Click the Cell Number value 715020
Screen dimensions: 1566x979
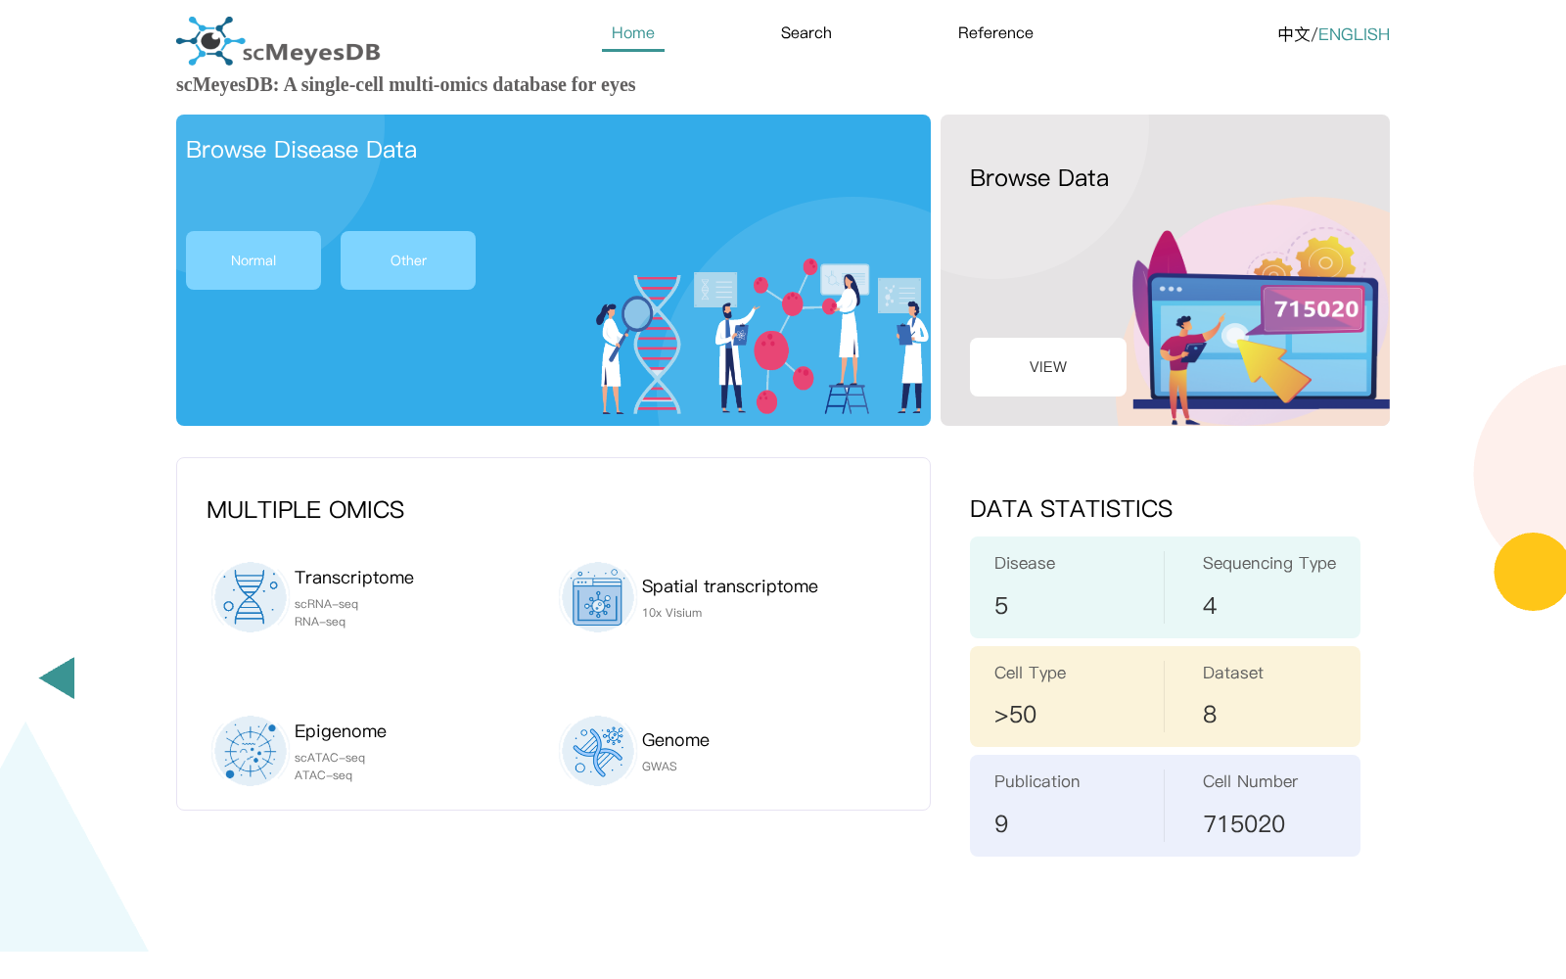1244,824
